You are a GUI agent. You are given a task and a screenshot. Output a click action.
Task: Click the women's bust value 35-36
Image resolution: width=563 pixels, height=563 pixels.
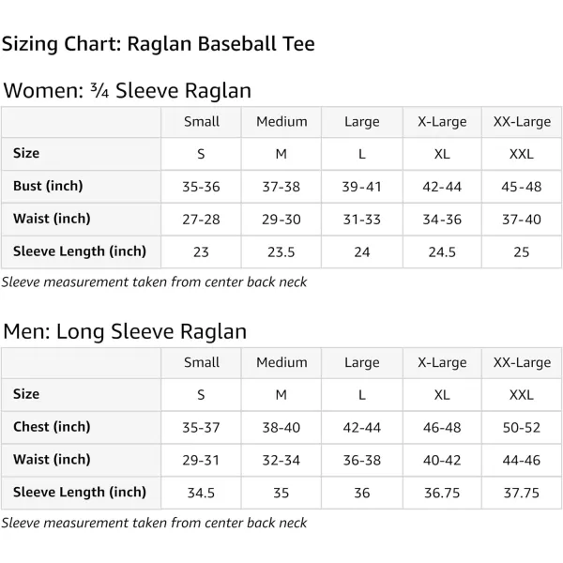pos(201,187)
